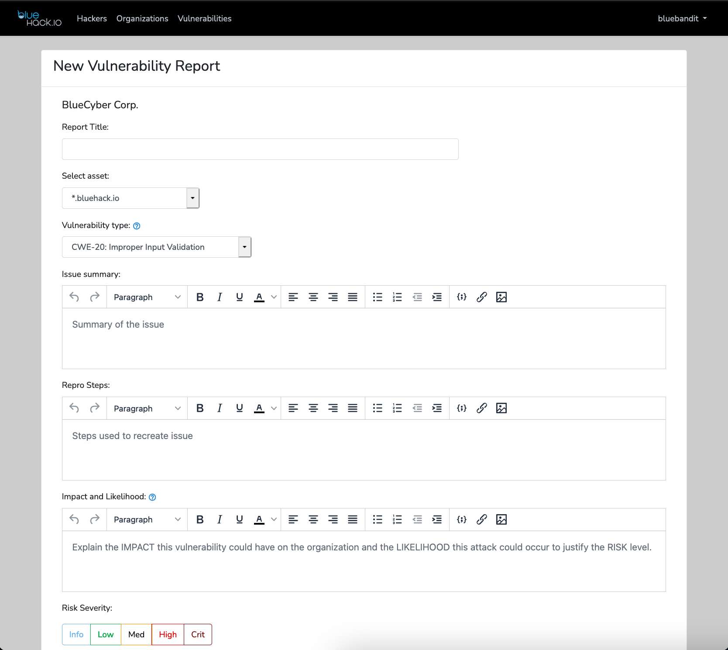Viewport: 728px width, 650px height.
Task: Insert image in Issue summary editor
Action: (501, 297)
